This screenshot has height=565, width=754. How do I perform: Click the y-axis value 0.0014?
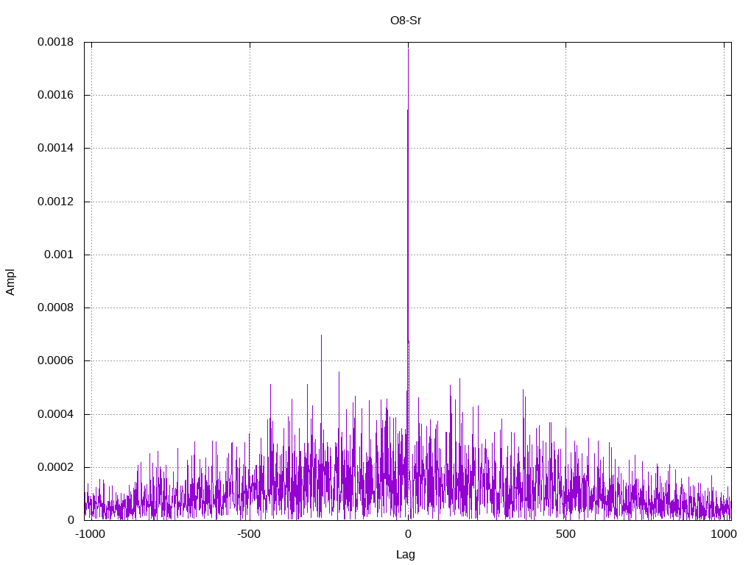tap(56, 148)
